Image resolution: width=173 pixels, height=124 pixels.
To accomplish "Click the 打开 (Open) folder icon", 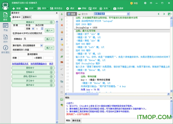I will tap(26, 9).
